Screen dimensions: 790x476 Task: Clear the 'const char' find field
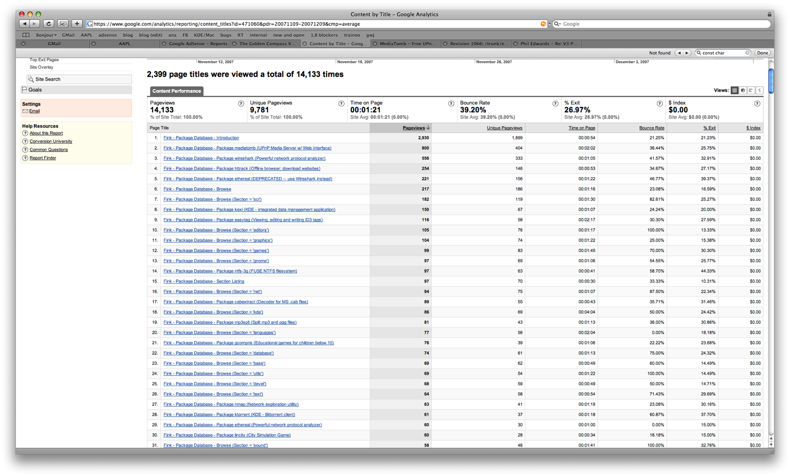(747, 53)
